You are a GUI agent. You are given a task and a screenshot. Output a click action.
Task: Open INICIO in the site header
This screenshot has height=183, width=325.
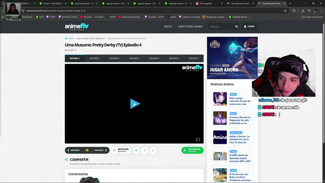click(x=168, y=26)
